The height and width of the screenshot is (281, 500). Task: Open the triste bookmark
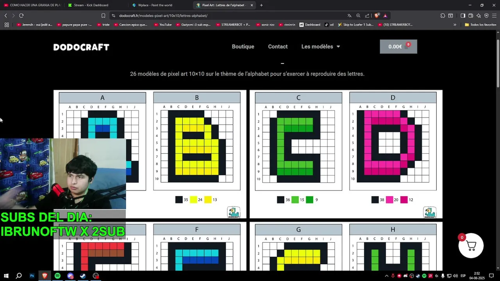pyautogui.click(x=103, y=25)
